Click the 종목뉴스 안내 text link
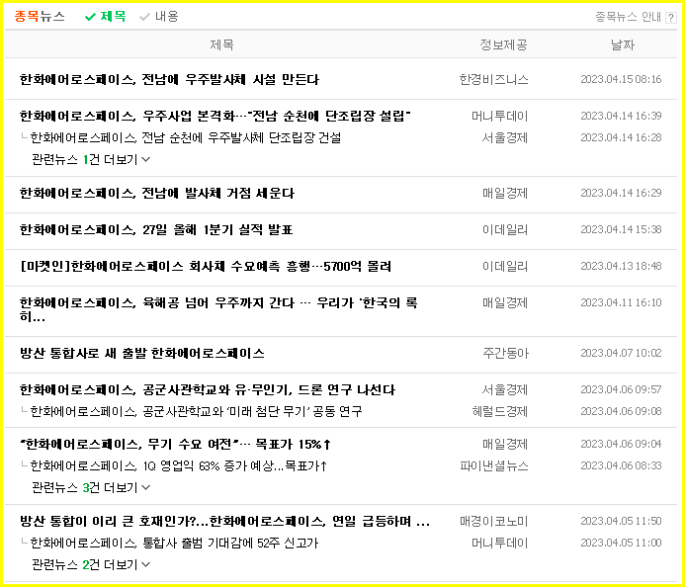The image size is (685, 587). click(629, 17)
